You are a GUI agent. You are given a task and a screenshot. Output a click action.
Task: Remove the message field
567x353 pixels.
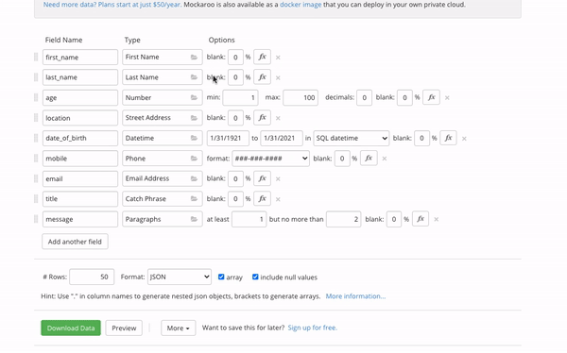pyautogui.click(x=437, y=219)
